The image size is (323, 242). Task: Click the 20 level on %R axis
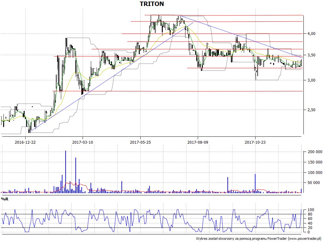(309, 228)
